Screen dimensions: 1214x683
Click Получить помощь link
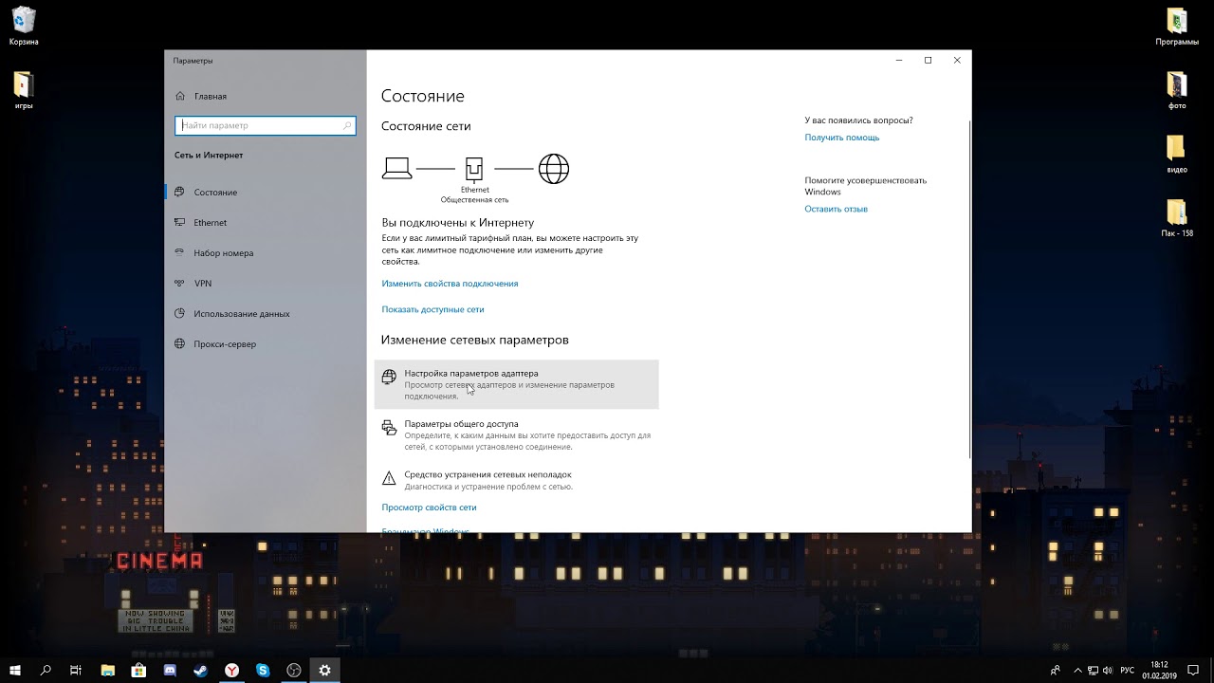click(842, 138)
